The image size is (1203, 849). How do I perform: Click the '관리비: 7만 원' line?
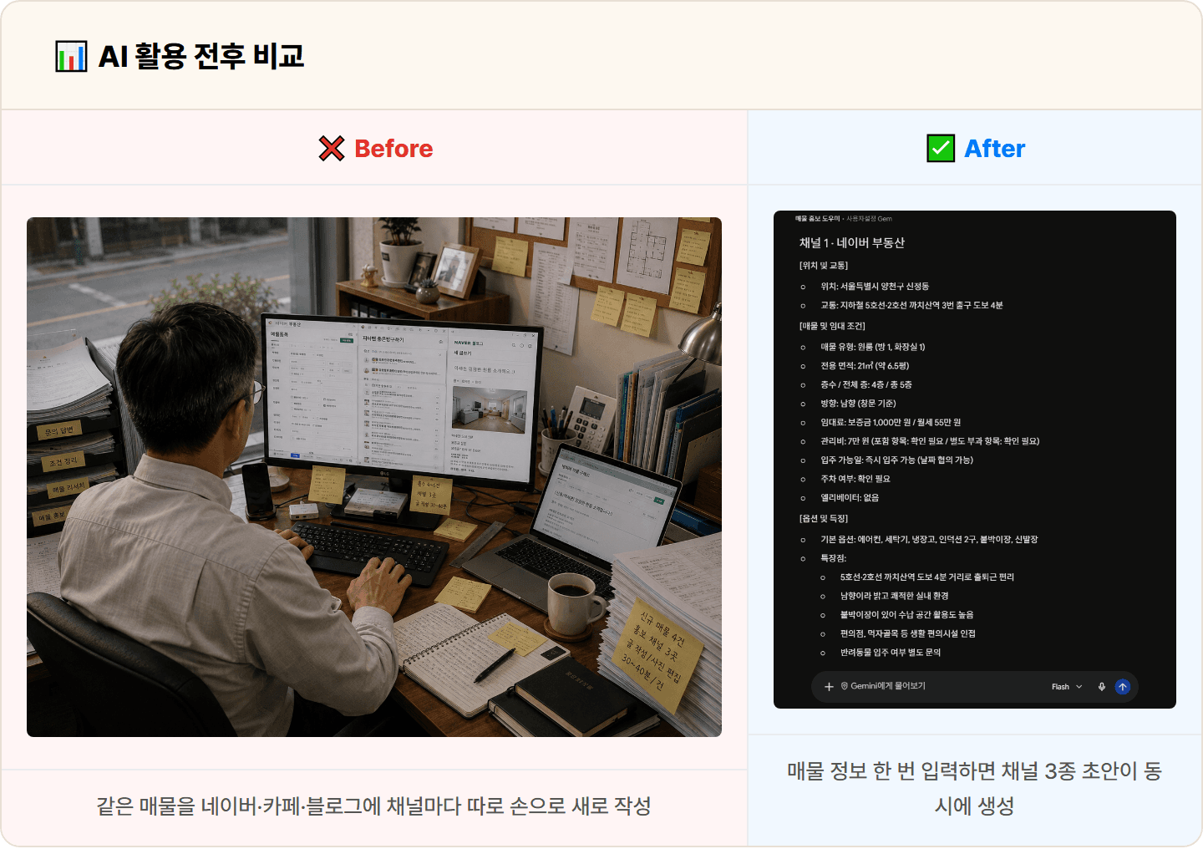click(929, 441)
